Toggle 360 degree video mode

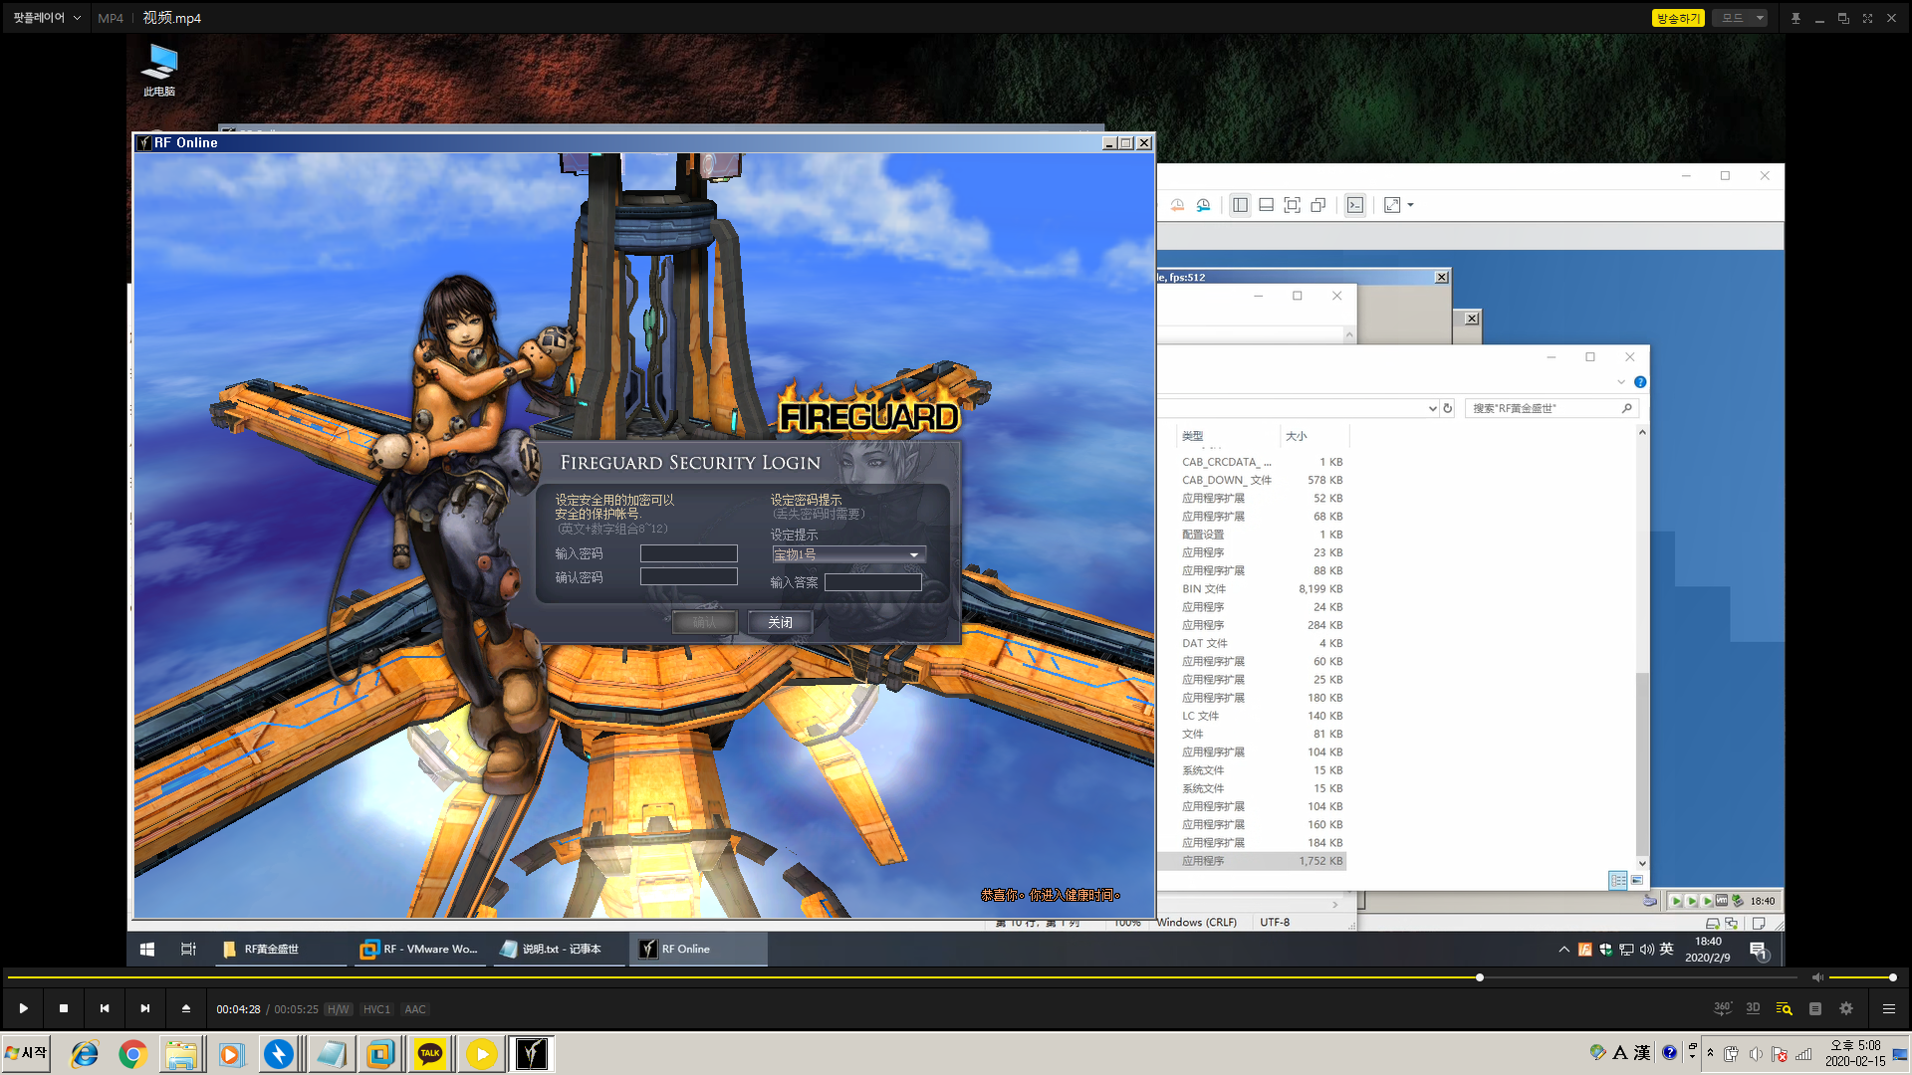pos(1722,1008)
